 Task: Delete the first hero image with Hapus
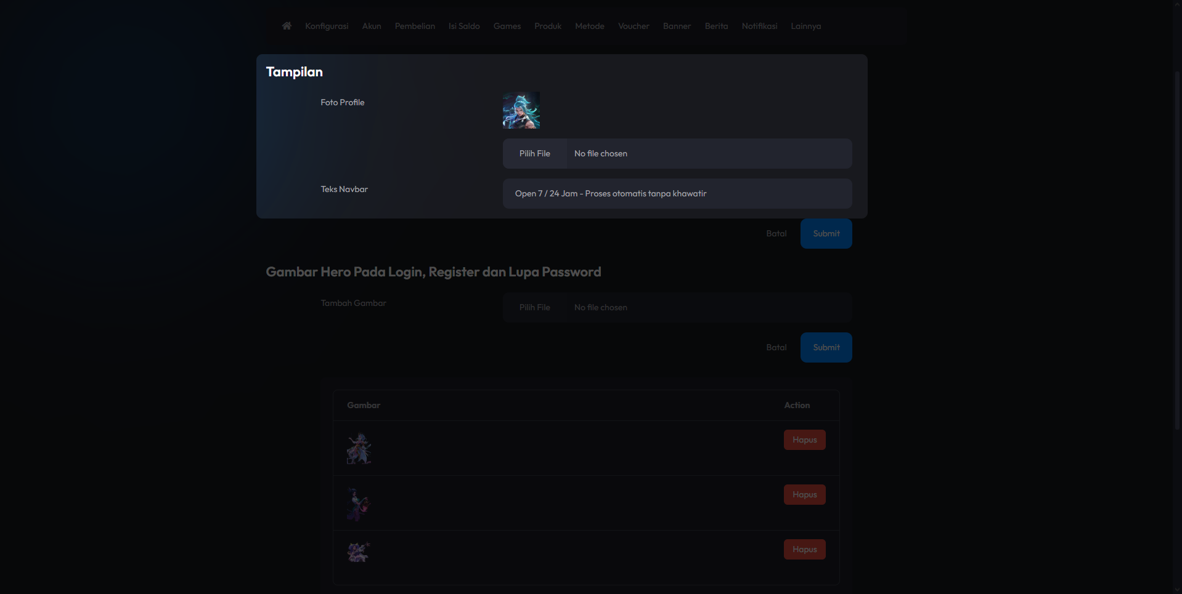pos(805,439)
